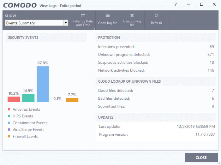Click the VirusScope Events legend label
221x165 pixels.
[x=28, y=130]
